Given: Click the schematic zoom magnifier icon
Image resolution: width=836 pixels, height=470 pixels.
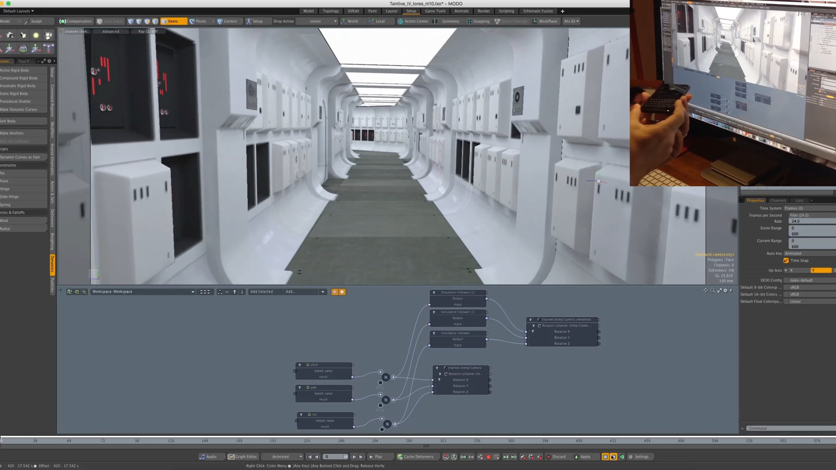Looking at the screenshot, I should [713, 290].
